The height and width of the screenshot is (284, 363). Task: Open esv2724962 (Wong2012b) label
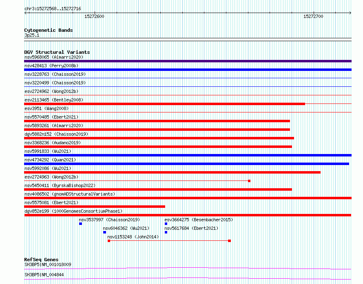pyautogui.click(x=51, y=91)
